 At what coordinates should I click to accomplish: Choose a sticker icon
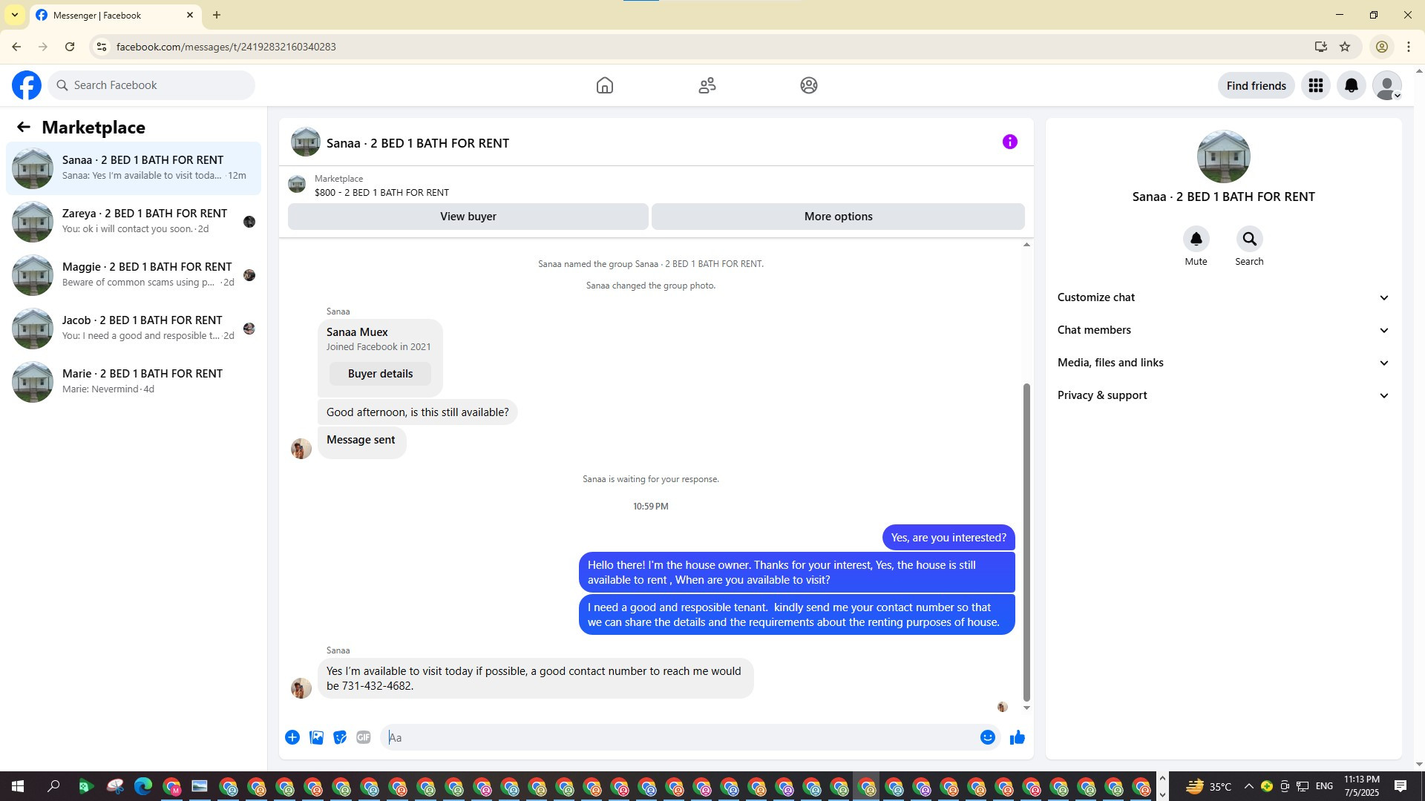point(340,737)
